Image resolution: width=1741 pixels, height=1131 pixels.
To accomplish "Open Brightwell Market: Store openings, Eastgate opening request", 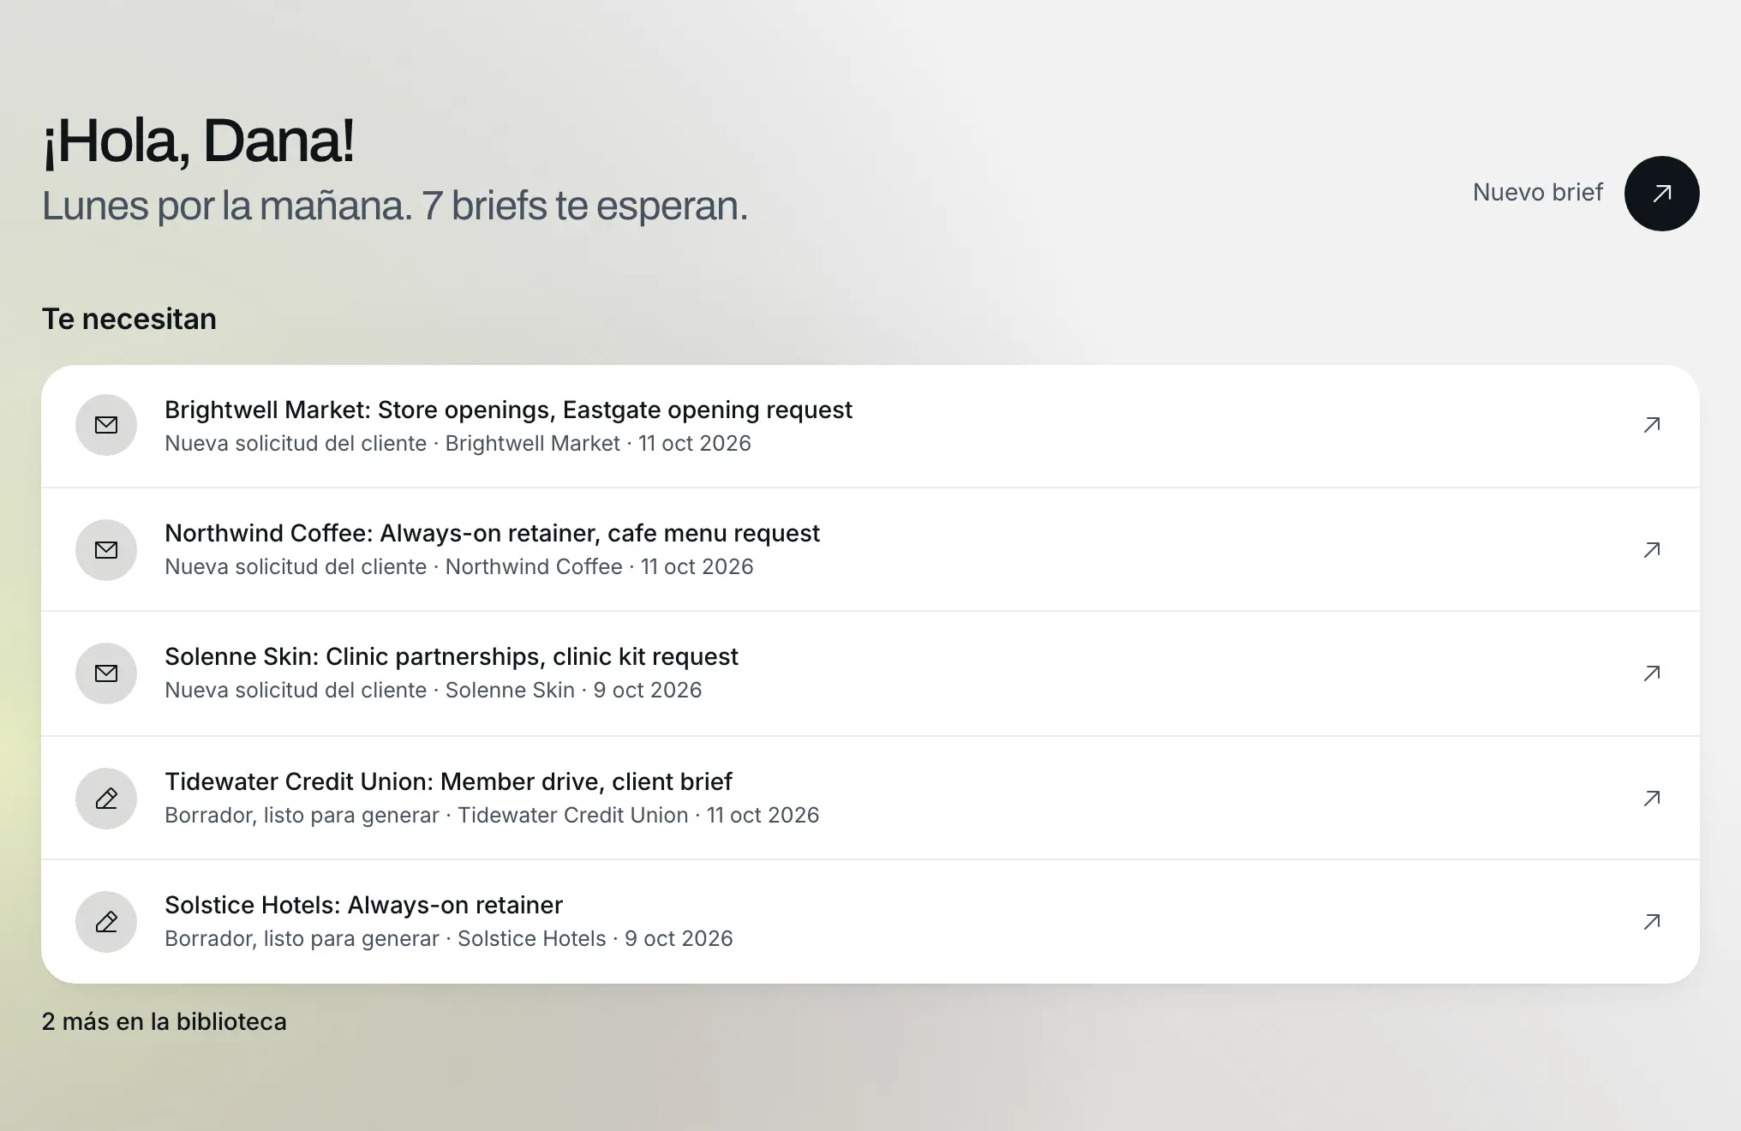I will 508,410.
